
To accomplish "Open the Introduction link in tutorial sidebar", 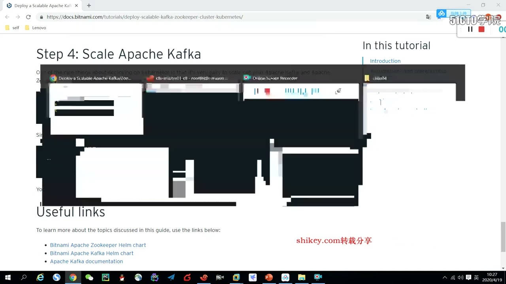I will 385,61.
